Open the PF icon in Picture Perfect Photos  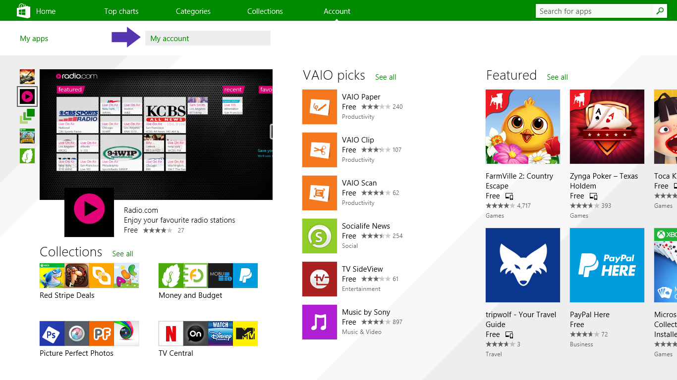point(102,333)
